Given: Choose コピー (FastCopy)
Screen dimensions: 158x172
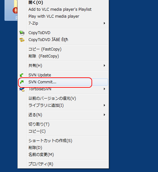Looking at the screenshot, I should (63, 49).
